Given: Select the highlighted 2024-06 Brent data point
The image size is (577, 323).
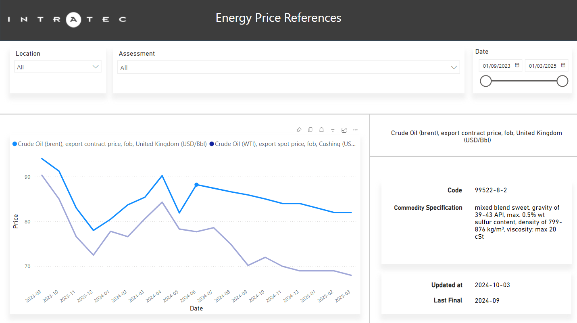Looking at the screenshot, I should 196,185.
